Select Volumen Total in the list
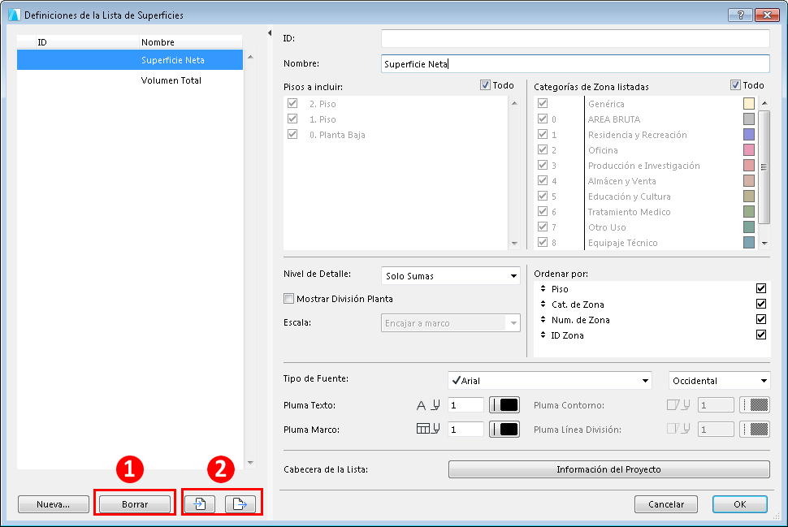 click(x=130, y=80)
